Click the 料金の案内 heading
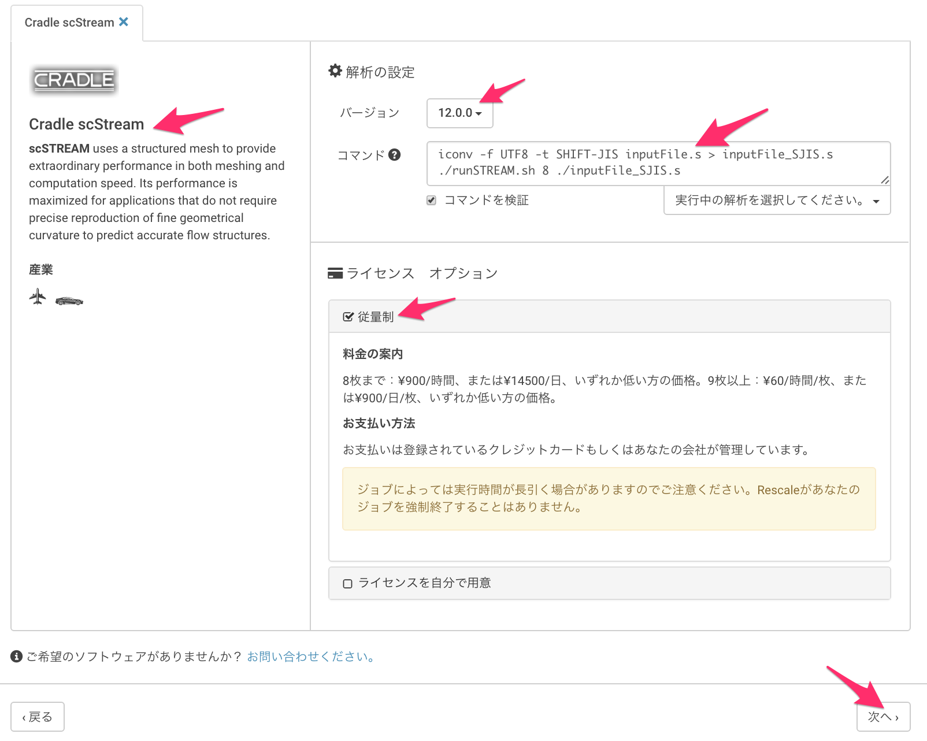 373,354
